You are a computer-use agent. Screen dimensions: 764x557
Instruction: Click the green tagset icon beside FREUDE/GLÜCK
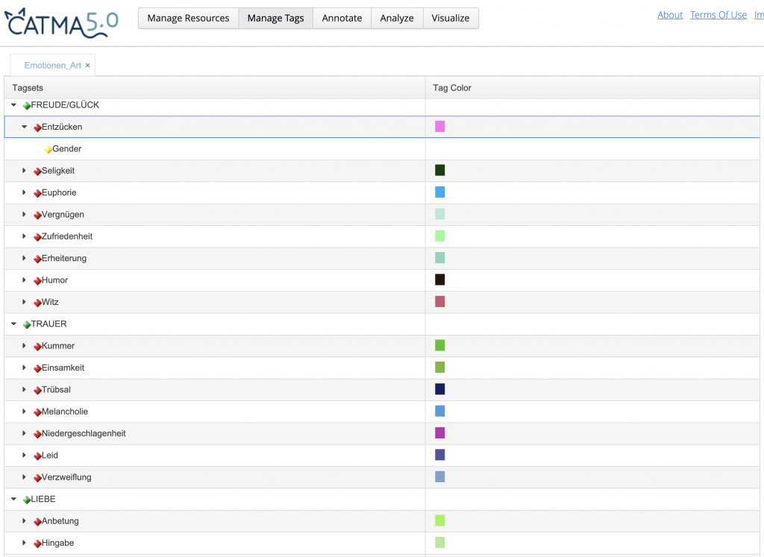point(27,106)
